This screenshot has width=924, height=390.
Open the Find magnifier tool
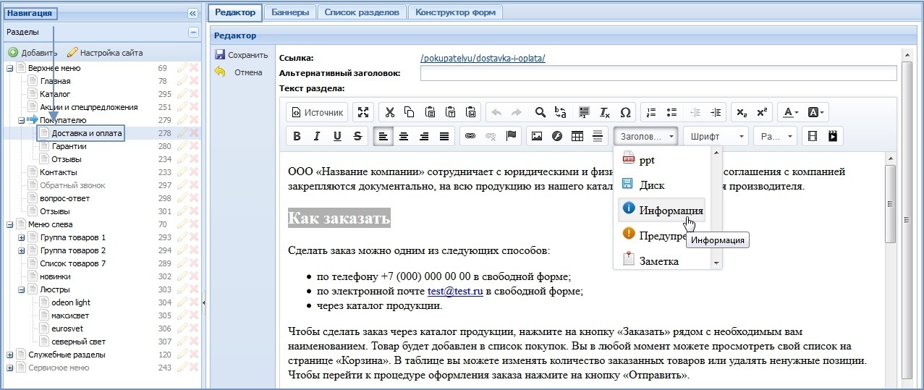click(540, 112)
